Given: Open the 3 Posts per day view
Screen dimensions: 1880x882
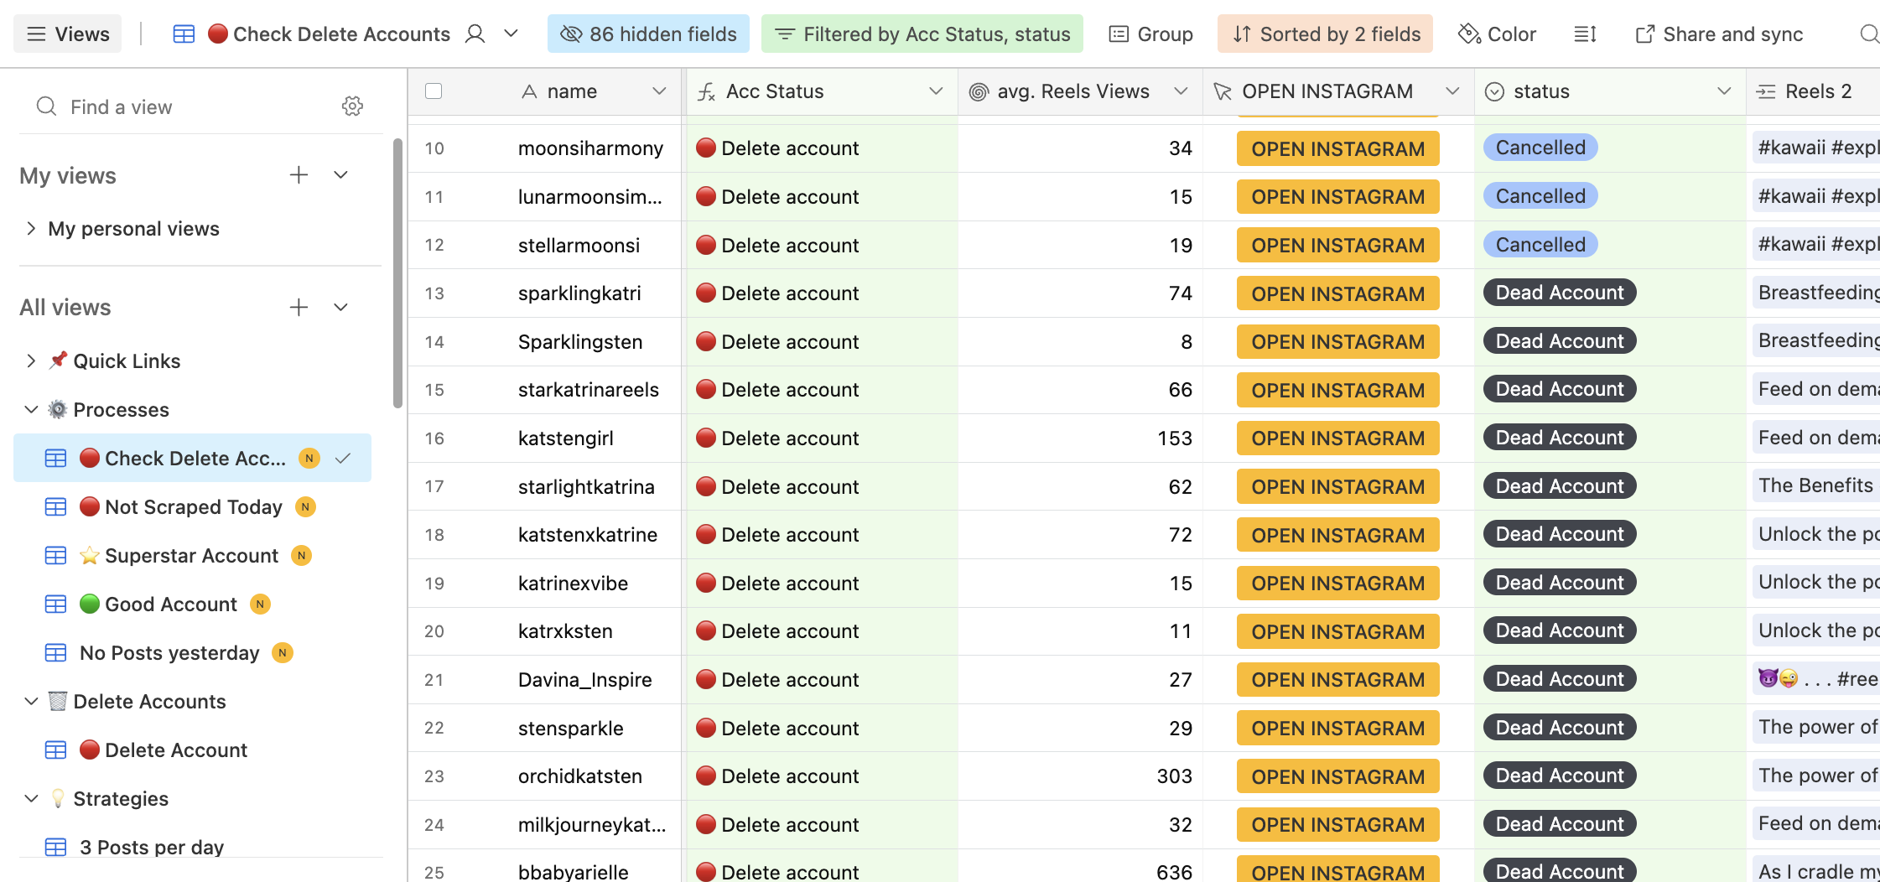Looking at the screenshot, I should pyautogui.click(x=192, y=847).
